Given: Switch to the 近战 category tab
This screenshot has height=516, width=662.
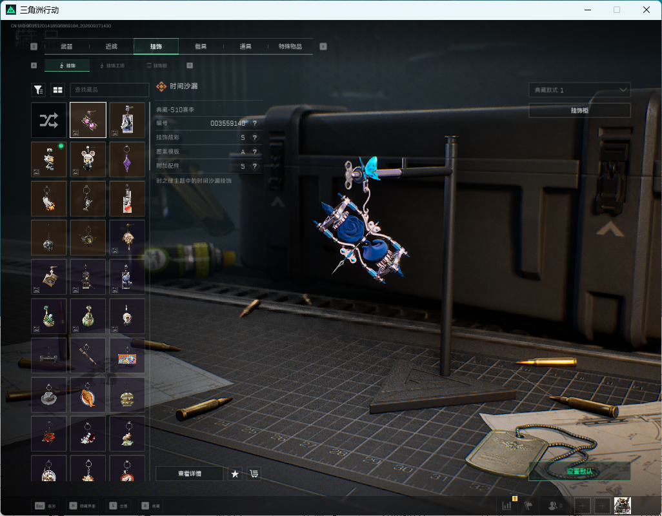Looking at the screenshot, I should click(112, 46).
